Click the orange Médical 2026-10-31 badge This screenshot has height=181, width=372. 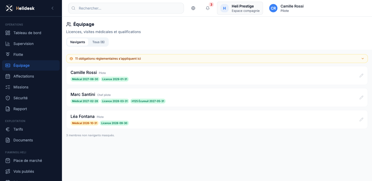coord(84,123)
